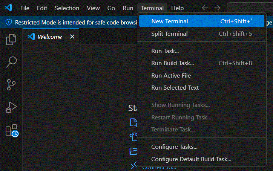Image resolution: width=273 pixels, height=171 pixels.
Task: Click the VS Code logo icon
Action: [x=8, y=8]
